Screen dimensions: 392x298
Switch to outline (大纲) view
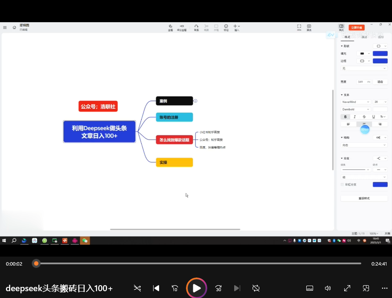click(387, 234)
